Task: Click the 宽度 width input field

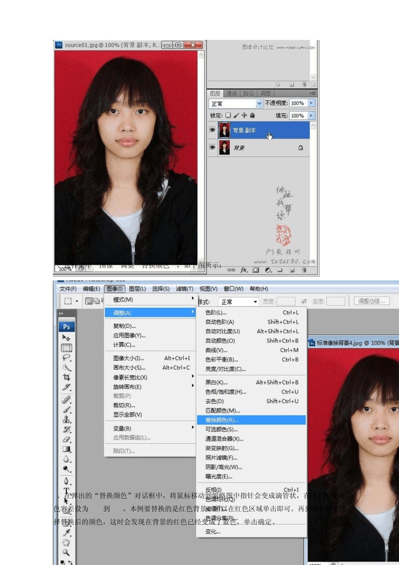Action: pyautogui.click(x=286, y=301)
